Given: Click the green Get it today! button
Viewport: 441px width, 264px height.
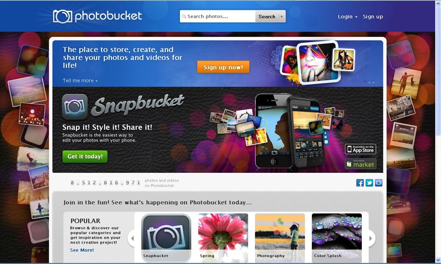Looking at the screenshot, I should [x=85, y=157].
